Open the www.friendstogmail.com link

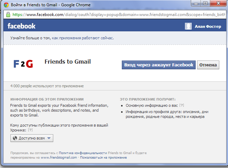(59, 157)
